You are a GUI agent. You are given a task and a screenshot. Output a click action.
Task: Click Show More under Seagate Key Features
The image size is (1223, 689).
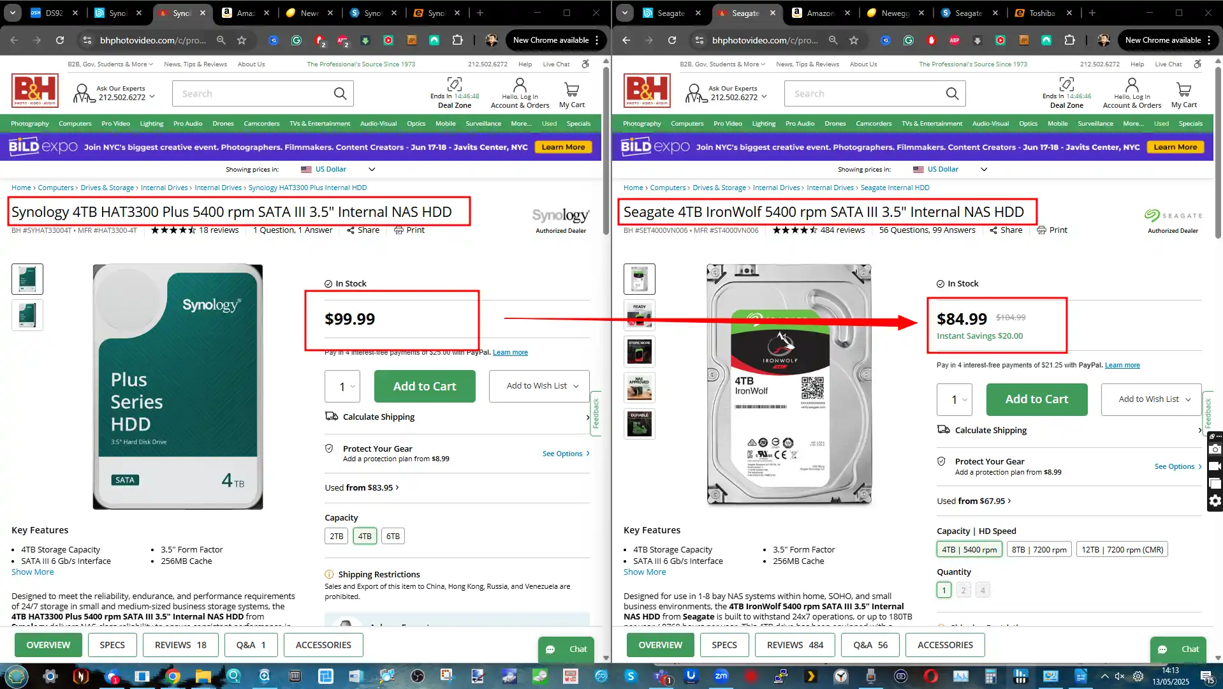point(645,572)
